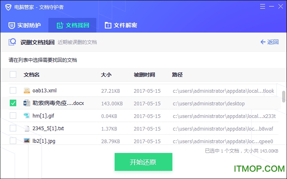The width and height of the screenshot is (287, 179).
Task: Uncheck the 勒索病毒免疫疫....docx checkbox
Action: (13, 103)
